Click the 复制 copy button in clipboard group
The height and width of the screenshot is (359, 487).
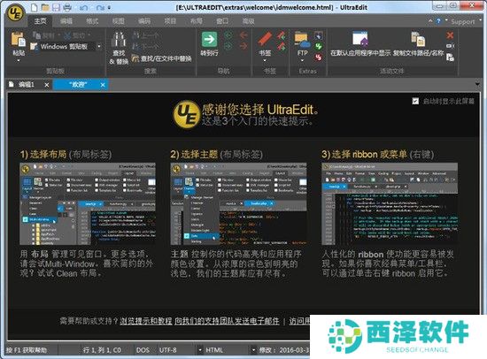43,35
